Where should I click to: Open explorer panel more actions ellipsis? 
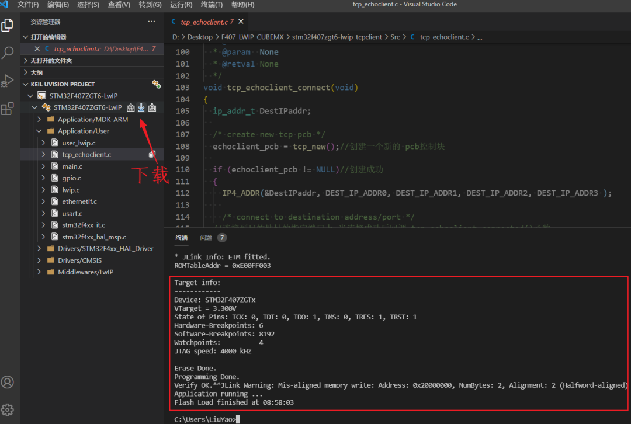pyautogui.click(x=151, y=22)
